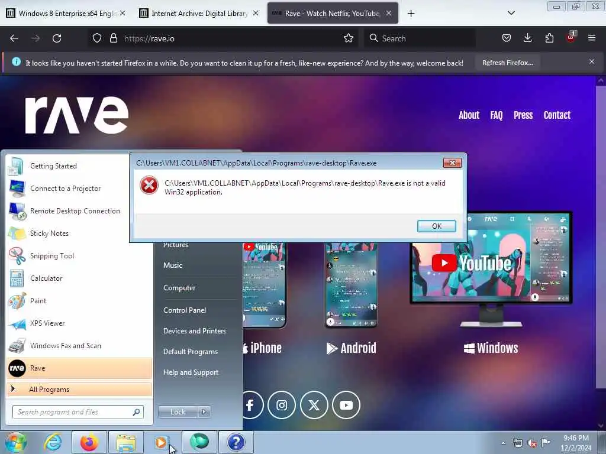
Task: Open Windows Media Player from the taskbar
Action: click(x=161, y=442)
